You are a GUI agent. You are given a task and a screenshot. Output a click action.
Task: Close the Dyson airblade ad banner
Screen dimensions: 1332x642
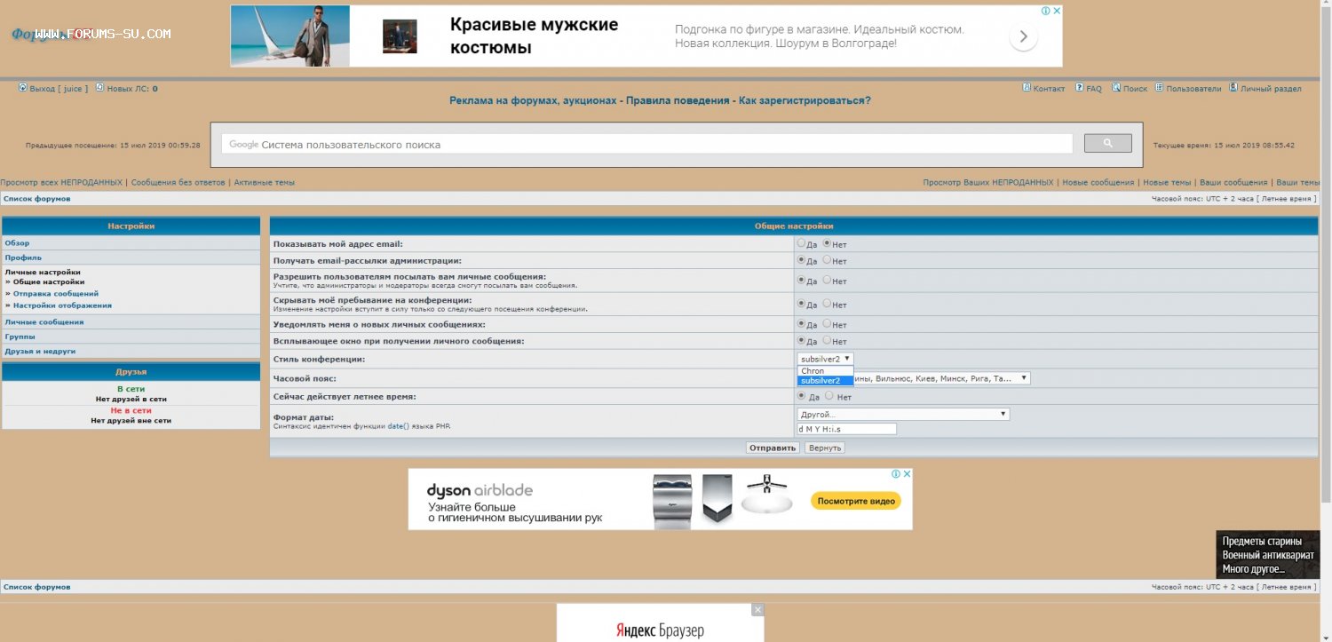tap(907, 474)
